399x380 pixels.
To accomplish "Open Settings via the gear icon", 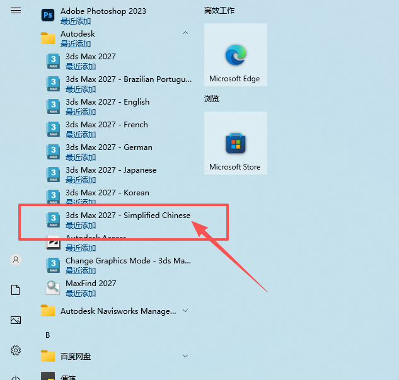I will 16,350.
